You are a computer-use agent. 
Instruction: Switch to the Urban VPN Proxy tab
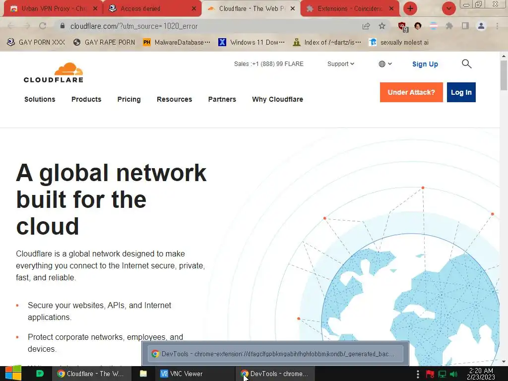click(x=53, y=9)
